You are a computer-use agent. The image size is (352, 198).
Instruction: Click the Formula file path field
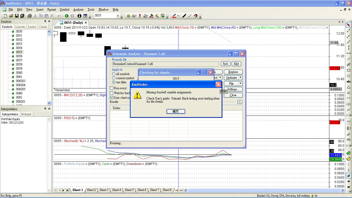click(x=165, y=64)
